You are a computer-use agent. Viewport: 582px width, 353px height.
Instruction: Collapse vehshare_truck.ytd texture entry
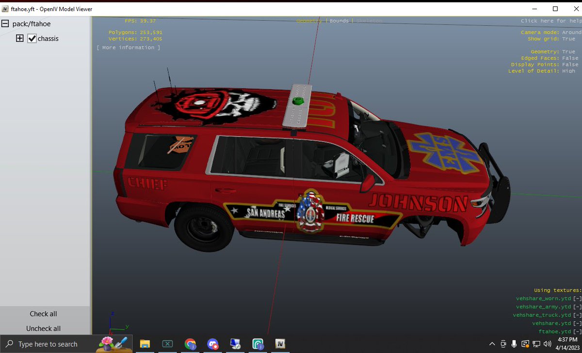point(577,315)
